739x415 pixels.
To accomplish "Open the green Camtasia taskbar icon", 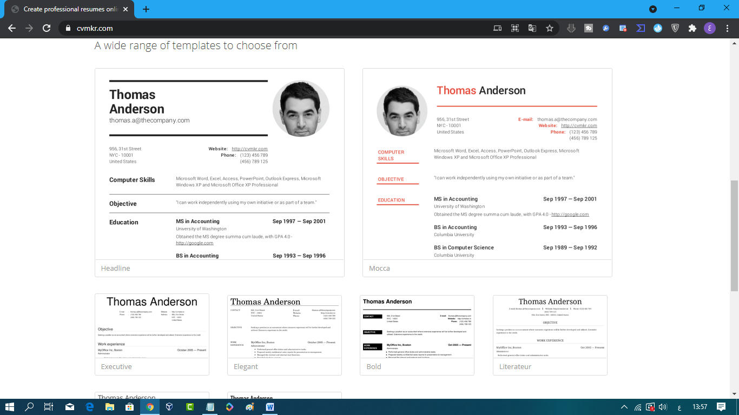I will click(x=190, y=407).
